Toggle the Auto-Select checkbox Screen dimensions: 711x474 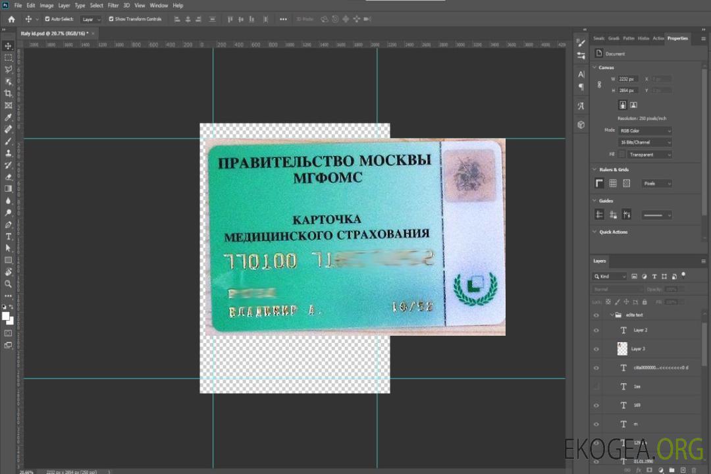[x=47, y=19]
